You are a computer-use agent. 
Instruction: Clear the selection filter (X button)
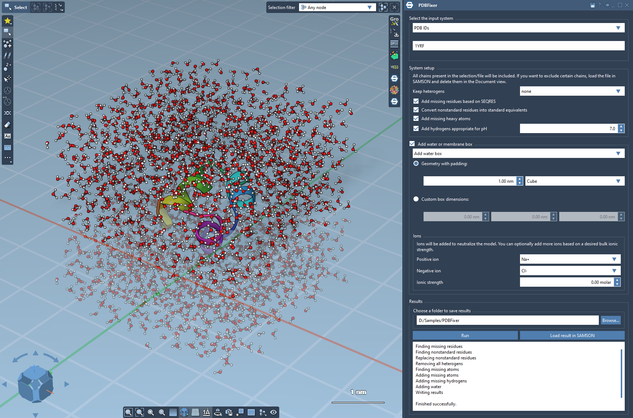coord(394,7)
